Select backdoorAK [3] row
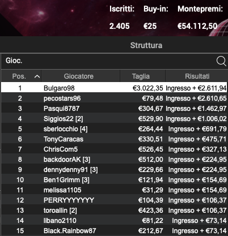Screen dimensions: 228x236 pyautogui.click(x=114, y=160)
